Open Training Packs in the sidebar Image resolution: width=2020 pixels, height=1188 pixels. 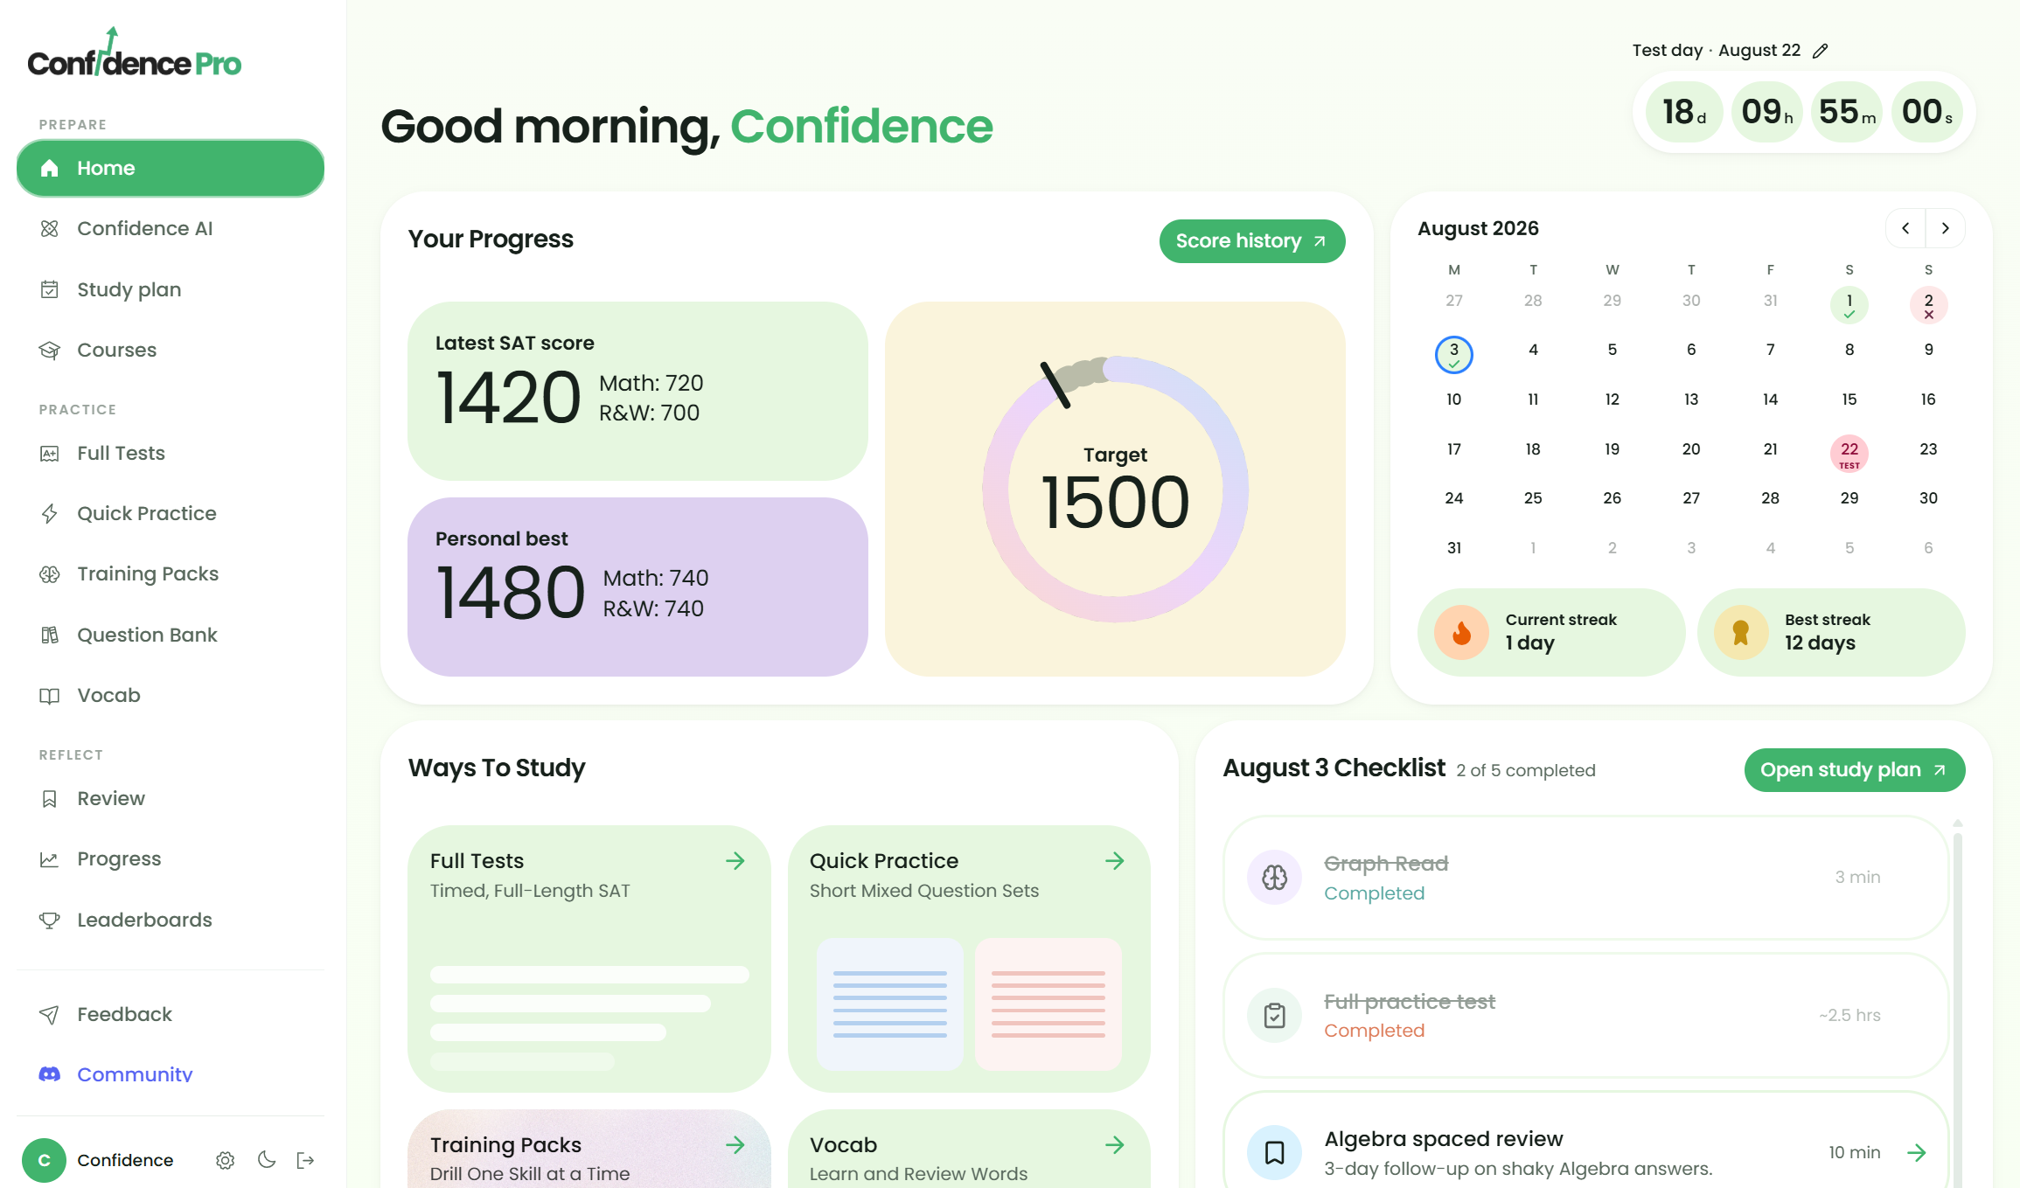pyautogui.click(x=171, y=573)
